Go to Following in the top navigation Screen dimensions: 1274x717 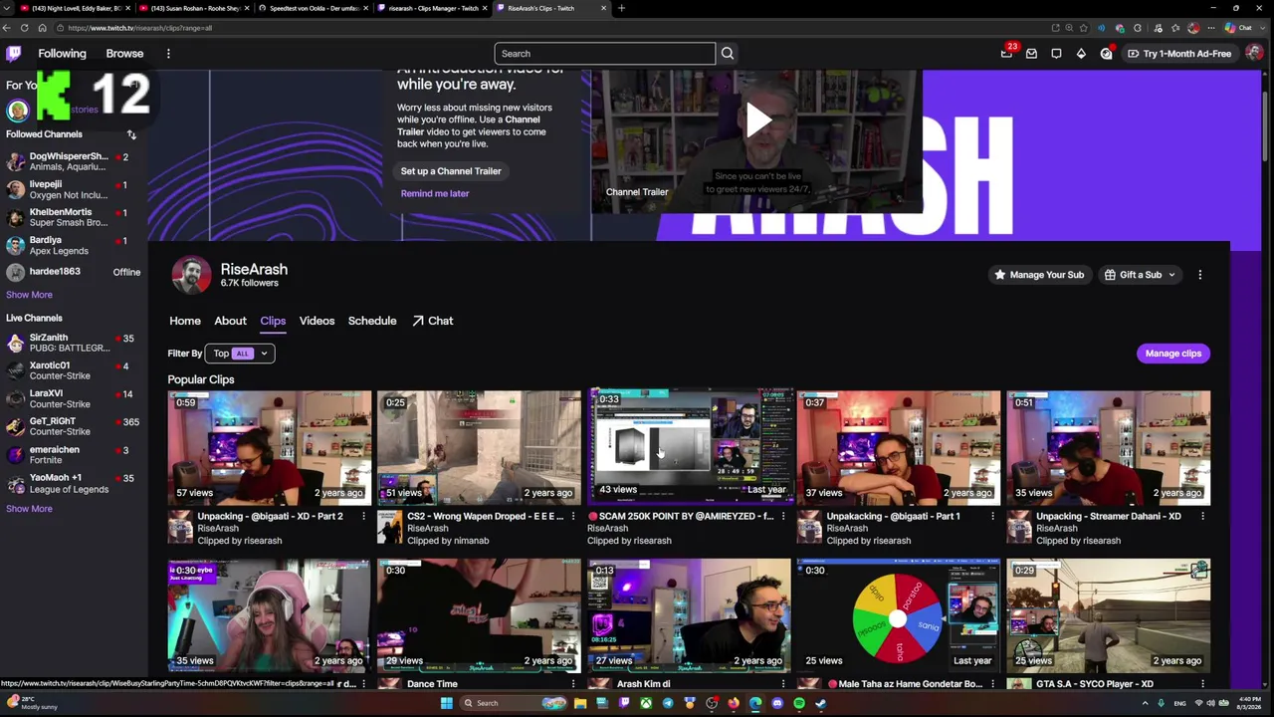(62, 54)
